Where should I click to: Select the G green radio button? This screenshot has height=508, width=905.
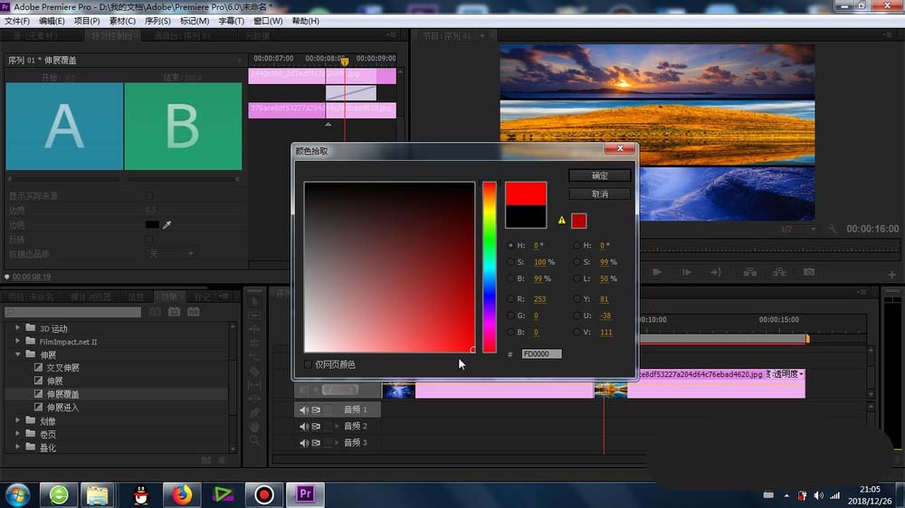point(510,315)
